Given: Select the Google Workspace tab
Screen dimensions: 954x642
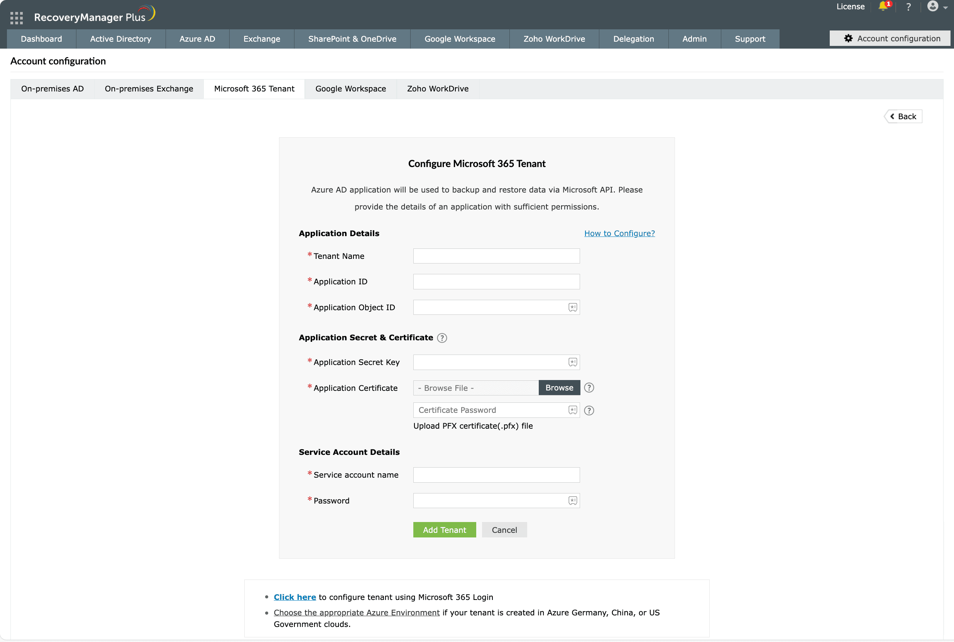Looking at the screenshot, I should pos(350,88).
